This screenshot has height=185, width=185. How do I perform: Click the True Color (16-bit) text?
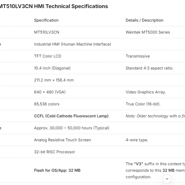pyautogui.click(x=143, y=104)
